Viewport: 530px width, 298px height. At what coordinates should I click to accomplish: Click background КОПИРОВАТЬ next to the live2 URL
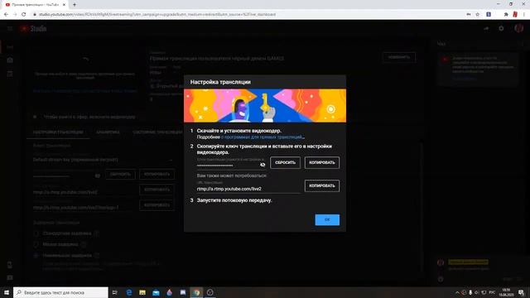pos(157,190)
